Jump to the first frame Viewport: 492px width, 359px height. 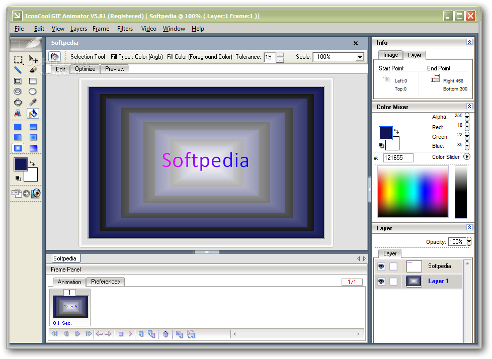(x=55, y=333)
